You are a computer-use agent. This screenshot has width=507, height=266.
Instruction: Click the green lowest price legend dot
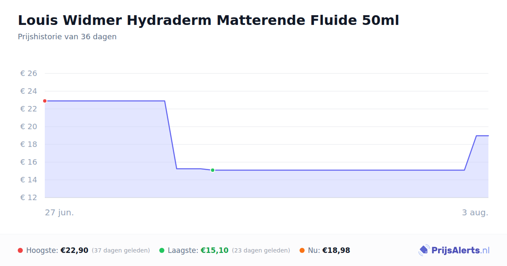[x=162, y=250]
